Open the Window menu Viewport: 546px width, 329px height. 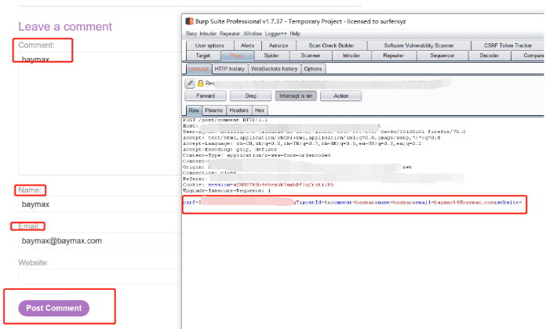[x=253, y=34]
